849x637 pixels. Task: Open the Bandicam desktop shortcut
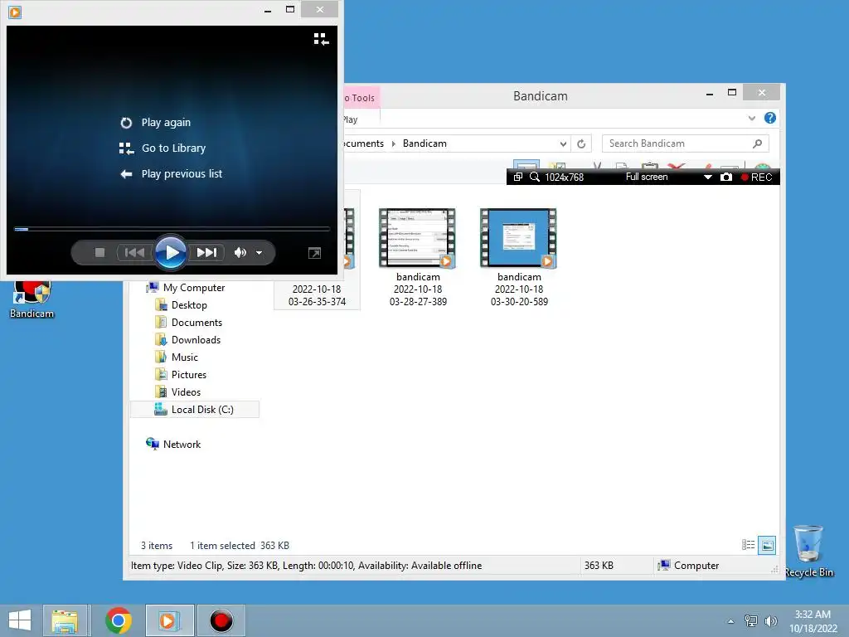(32, 299)
